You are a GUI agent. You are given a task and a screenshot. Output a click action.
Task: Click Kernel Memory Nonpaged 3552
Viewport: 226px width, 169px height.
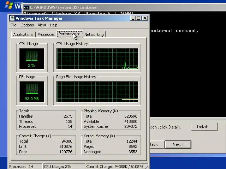(x=133, y=152)
